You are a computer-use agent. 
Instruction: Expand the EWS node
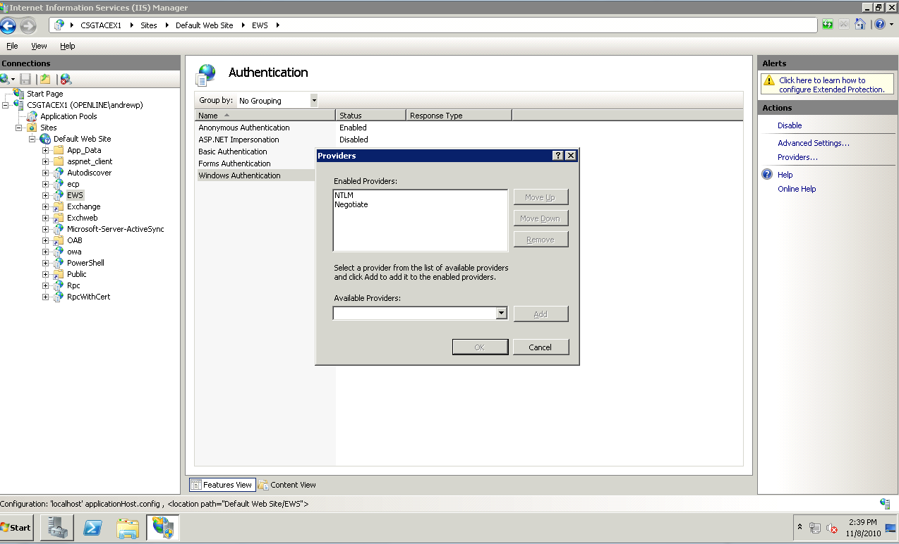click(46, 195)
